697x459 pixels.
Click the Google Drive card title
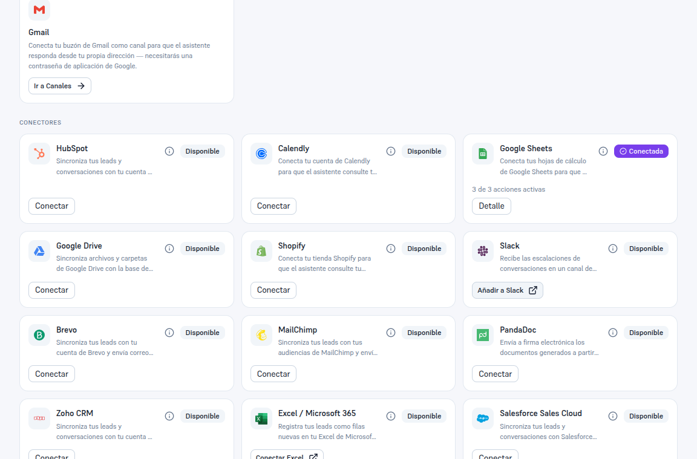[79, 246]
